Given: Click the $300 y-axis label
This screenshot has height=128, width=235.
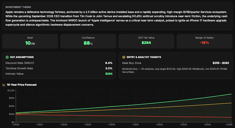Looking at the screenshot, I should (11, 114).
